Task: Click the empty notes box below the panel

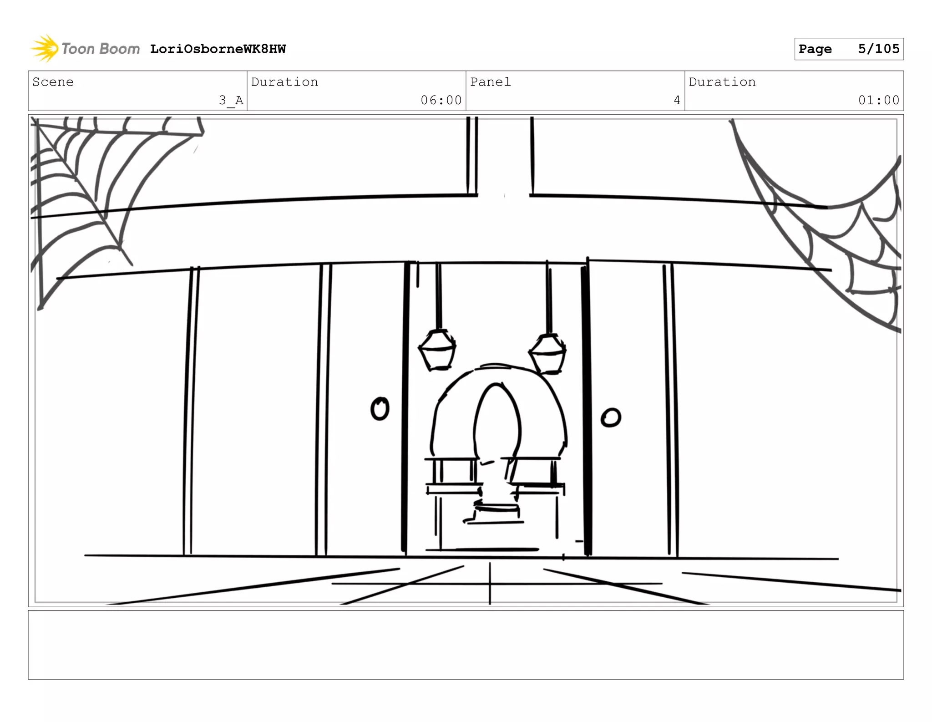Action: point(466,645)
